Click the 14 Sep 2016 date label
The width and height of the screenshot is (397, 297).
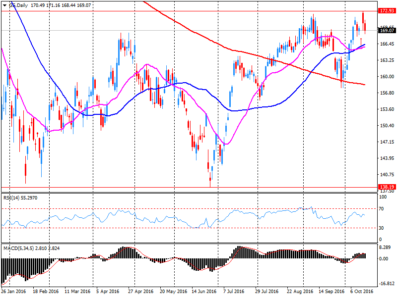click(x=331, y=292)
